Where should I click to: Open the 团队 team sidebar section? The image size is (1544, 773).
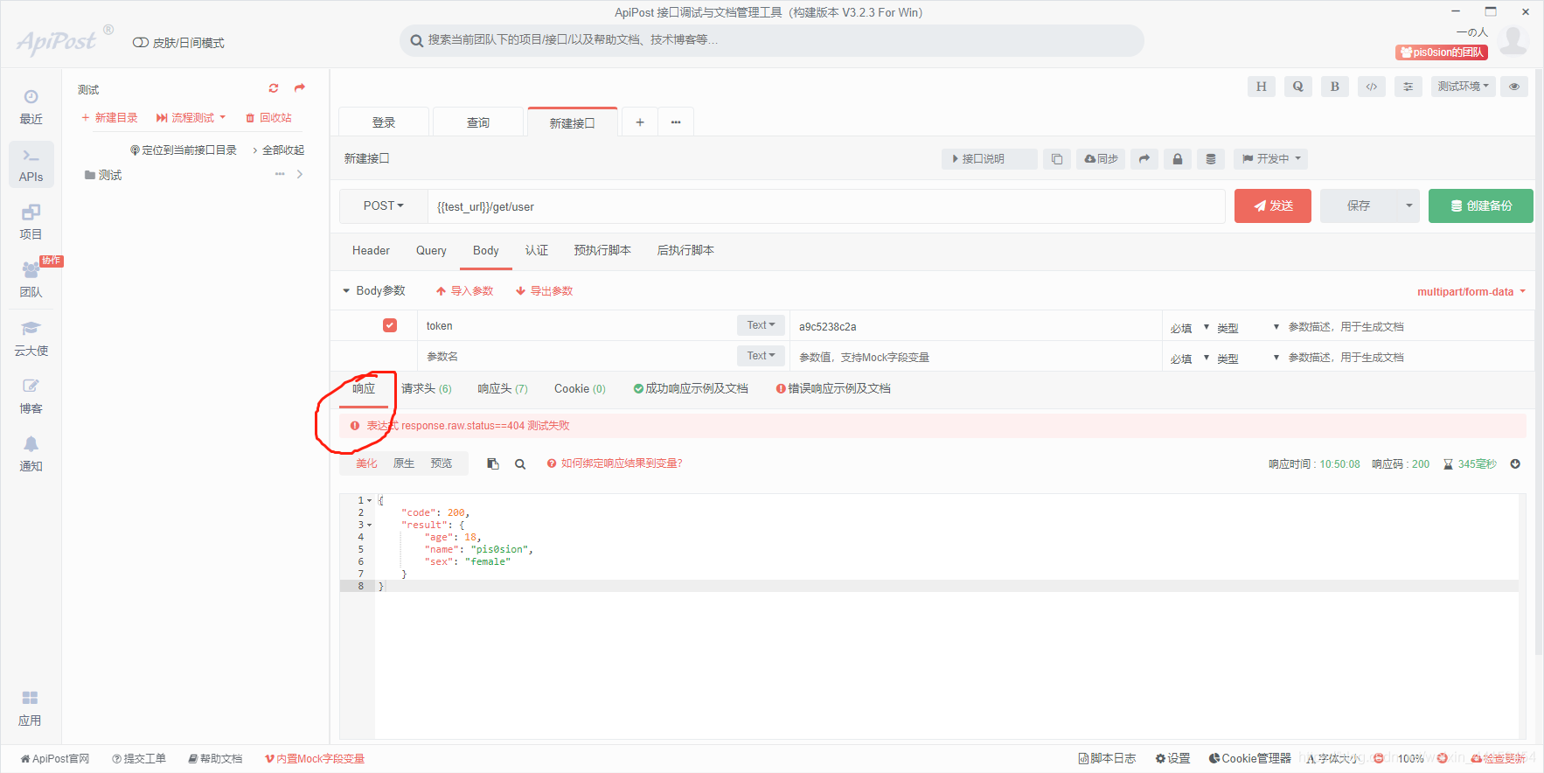coord(31,280)
